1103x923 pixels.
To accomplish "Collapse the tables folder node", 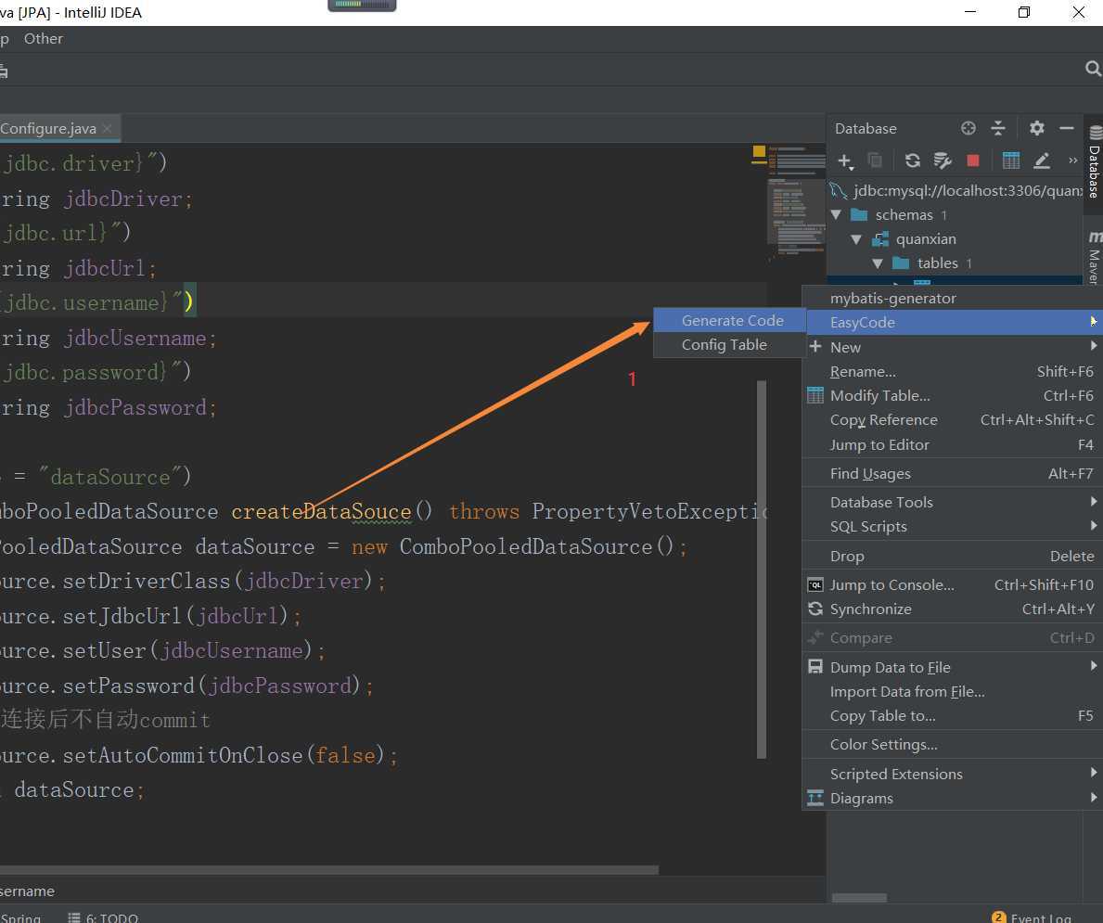I will (878, 263).
